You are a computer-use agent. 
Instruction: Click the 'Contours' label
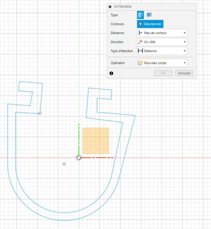coord(117,24)
